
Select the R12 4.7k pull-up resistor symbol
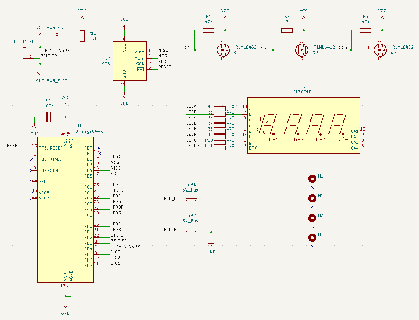pos(82,36)
